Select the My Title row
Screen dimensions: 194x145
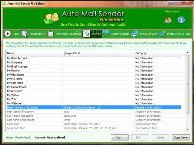[94, 99]
